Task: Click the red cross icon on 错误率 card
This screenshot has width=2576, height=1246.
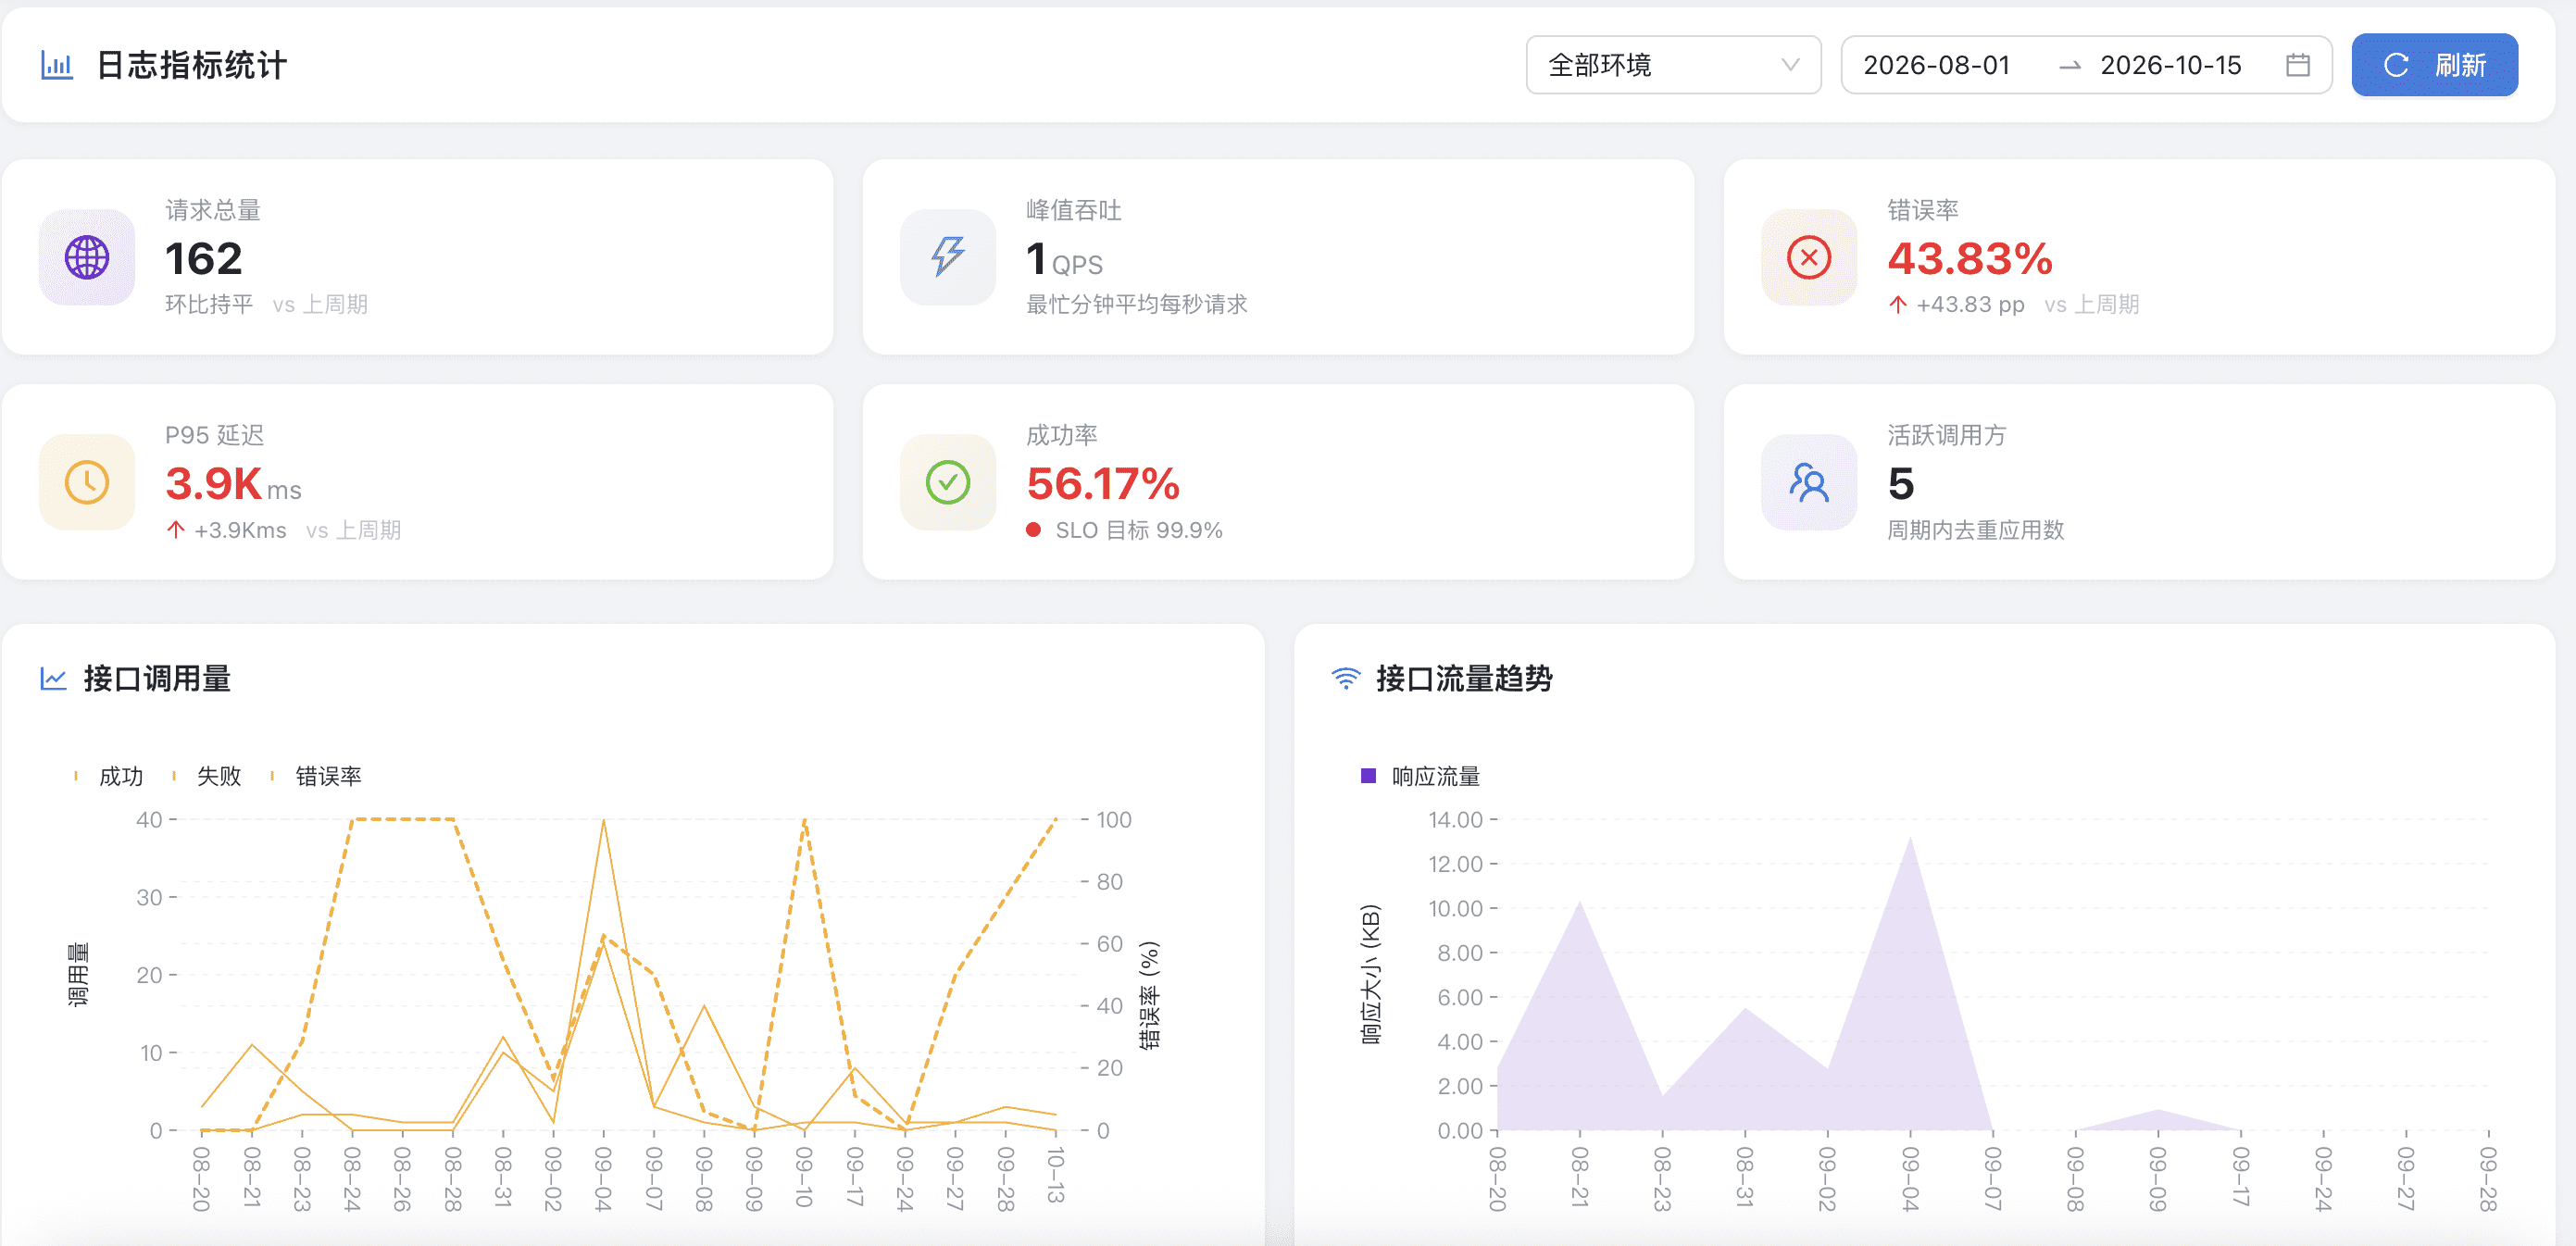Action: coord(1809,257)
